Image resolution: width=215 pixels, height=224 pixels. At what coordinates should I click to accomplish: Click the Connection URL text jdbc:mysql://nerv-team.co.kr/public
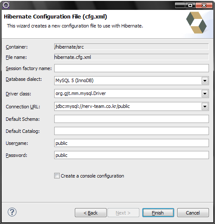92,106
